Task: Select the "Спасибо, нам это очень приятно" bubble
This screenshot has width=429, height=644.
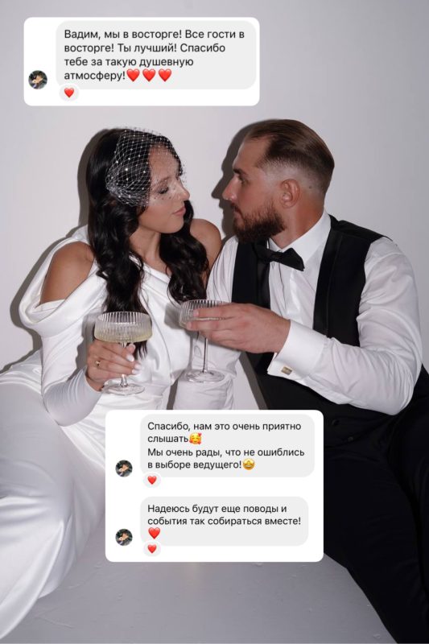Action: click(x=228, y=446)
